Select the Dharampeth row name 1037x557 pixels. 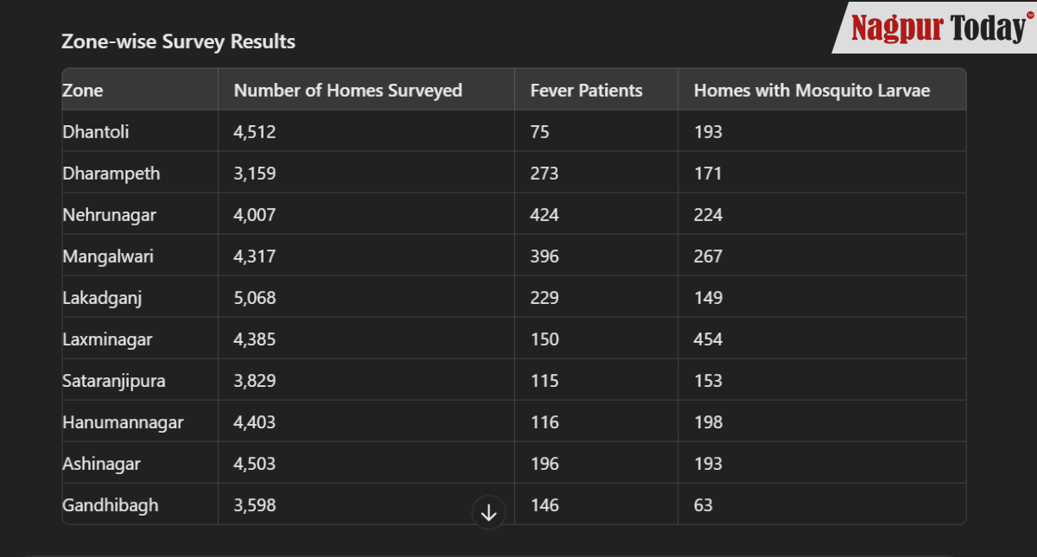click(x=111, y=174)
